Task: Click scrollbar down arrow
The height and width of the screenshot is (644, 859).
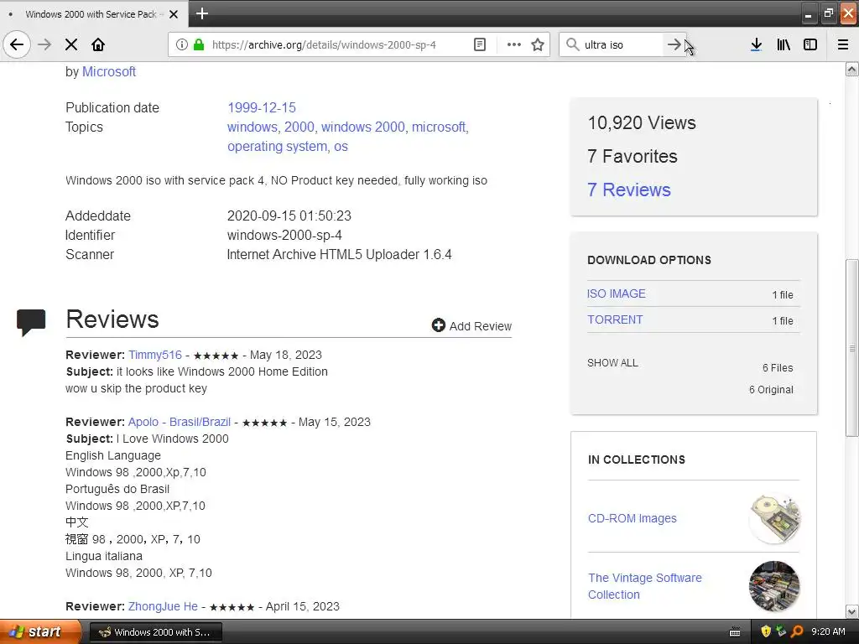Action: tap(852, 611)
